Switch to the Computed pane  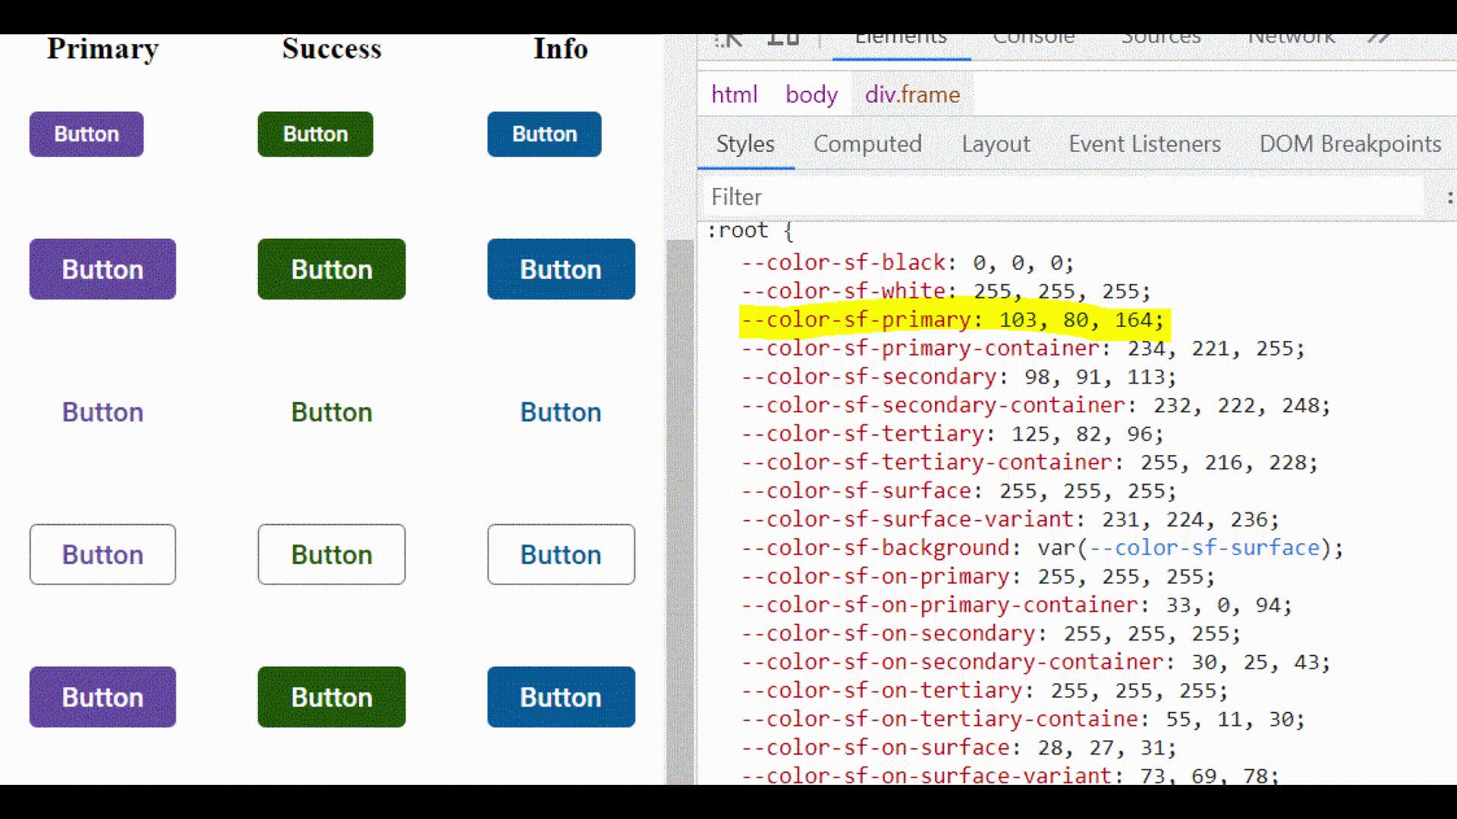[x=867, y=144]
